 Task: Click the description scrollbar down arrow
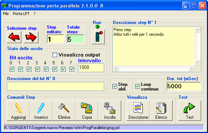[x=197, y=62]
